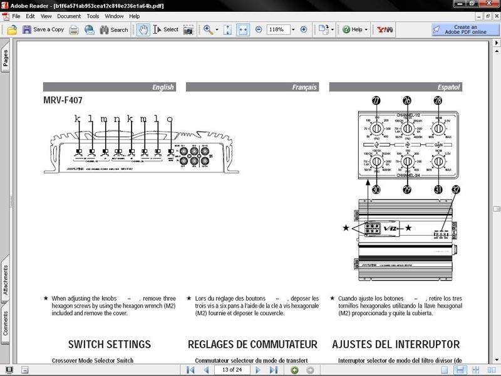Open the zoom percentage dropdown arrow
Viewport: 501px width, 376px height.
tap(293, 29)
